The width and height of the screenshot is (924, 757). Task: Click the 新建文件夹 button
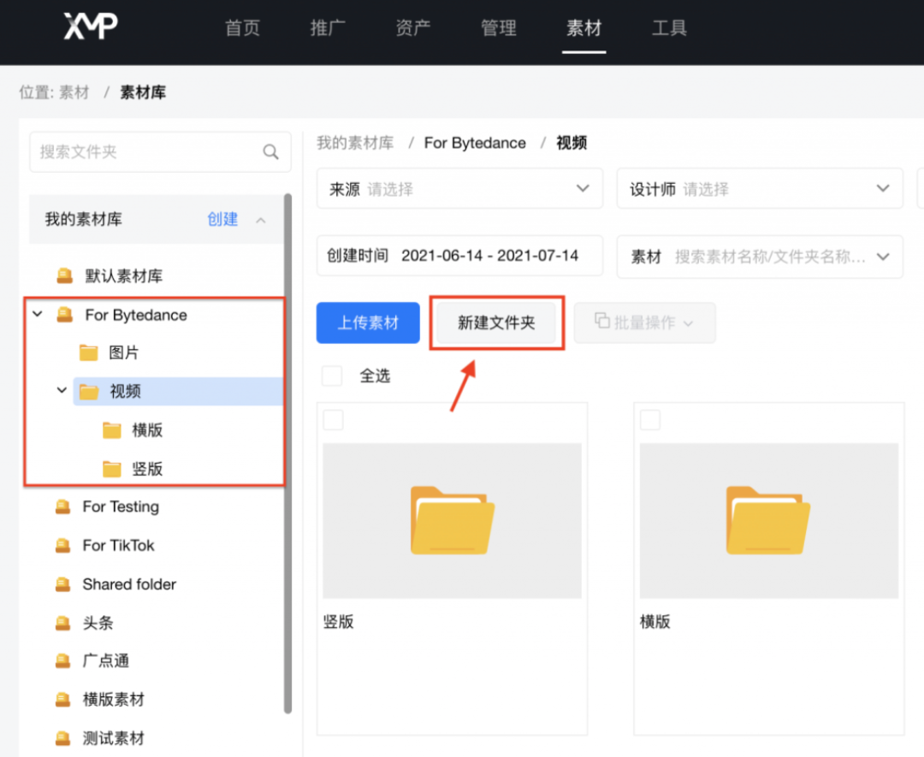[x=497, y=322]
